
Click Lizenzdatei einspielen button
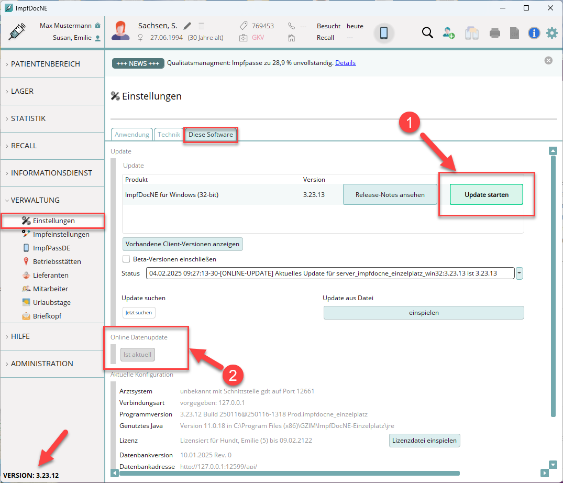click(424, 441)
